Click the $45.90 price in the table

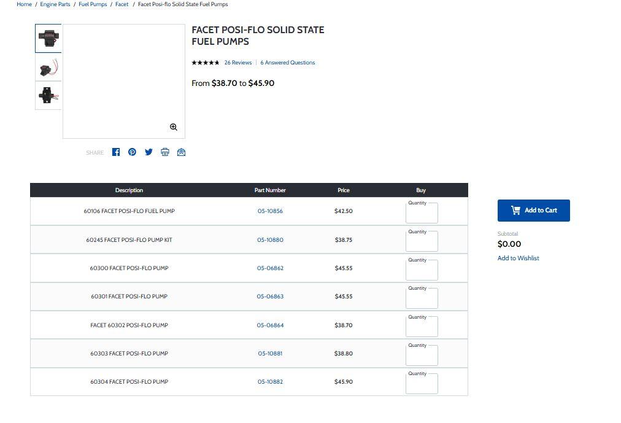tap(344, 382)
